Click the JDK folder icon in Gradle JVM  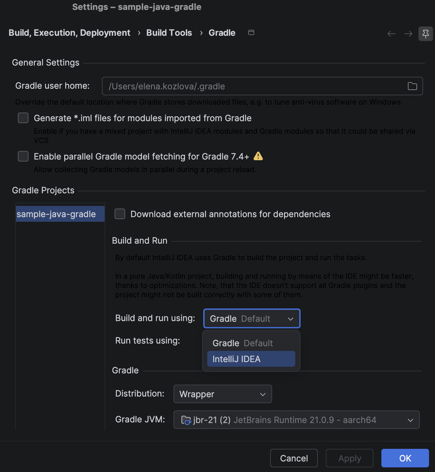coord(186,420)
